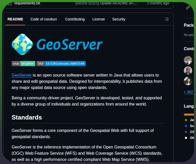196x164 pixels.
Task: Open the third contributor avatar, above + 382
Action: pos(188,81)
